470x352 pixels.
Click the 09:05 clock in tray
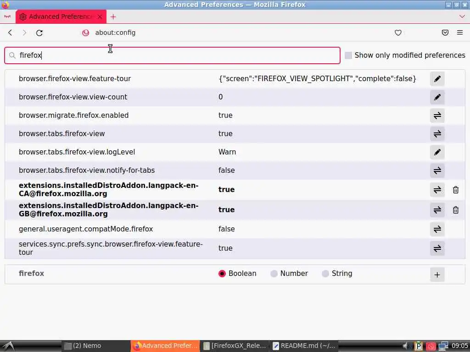[459, 346]
